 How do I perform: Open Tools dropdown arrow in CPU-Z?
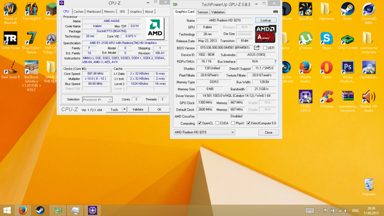[124, 109]
